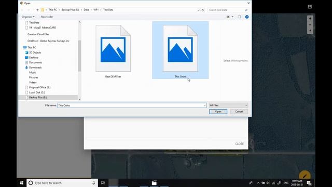The image size is (332, 187).
Task: Click Type here to search box
Action: tap(62, 183)
